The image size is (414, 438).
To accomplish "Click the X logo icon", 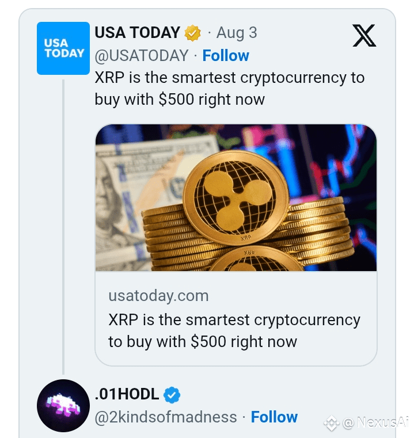I will pyautogui.click(x=364, y=36).
